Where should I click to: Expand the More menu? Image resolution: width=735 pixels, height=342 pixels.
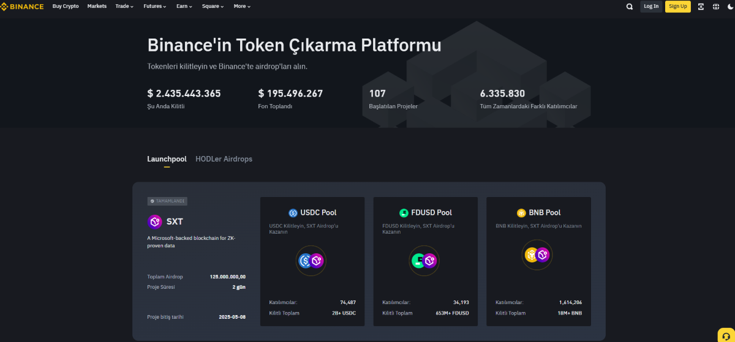pyautogui.click(x=242, y=6)
